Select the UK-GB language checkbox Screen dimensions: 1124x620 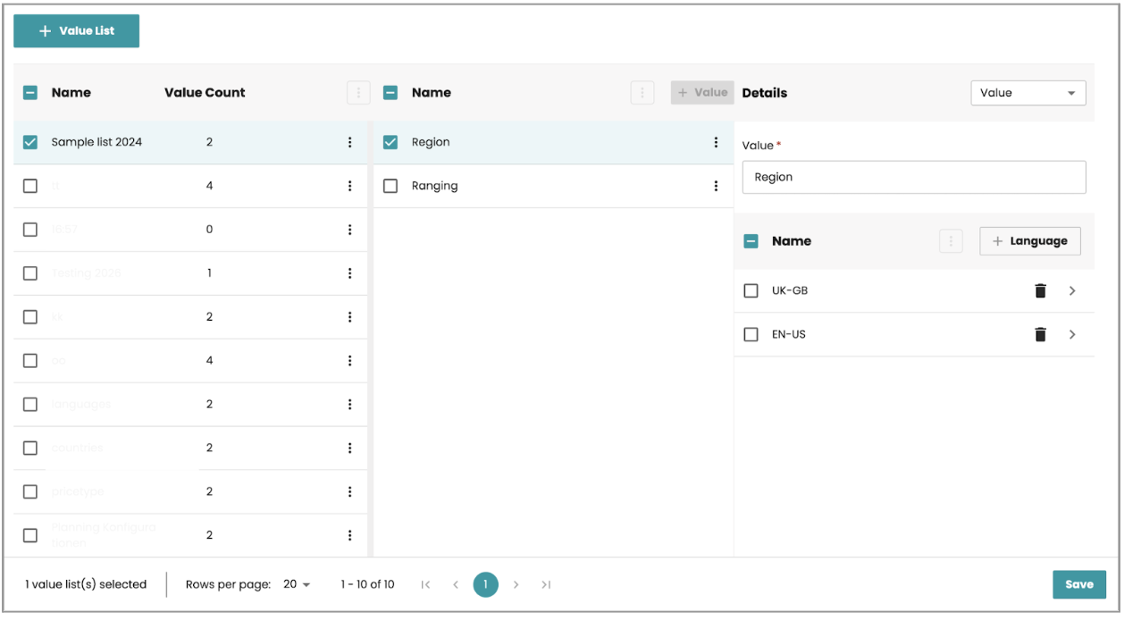point(751,291)
